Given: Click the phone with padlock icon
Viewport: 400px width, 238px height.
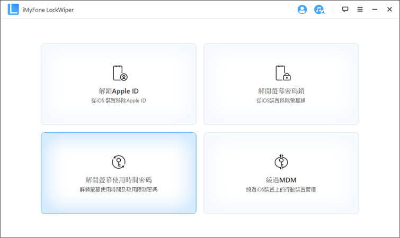Looking at the screenshot, I should (282, 73).
